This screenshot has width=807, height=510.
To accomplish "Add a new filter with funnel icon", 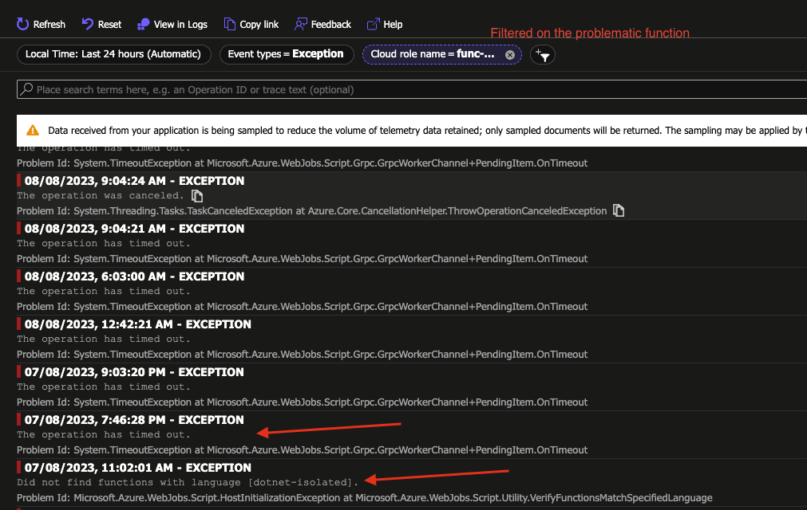I will click(543, 54).
